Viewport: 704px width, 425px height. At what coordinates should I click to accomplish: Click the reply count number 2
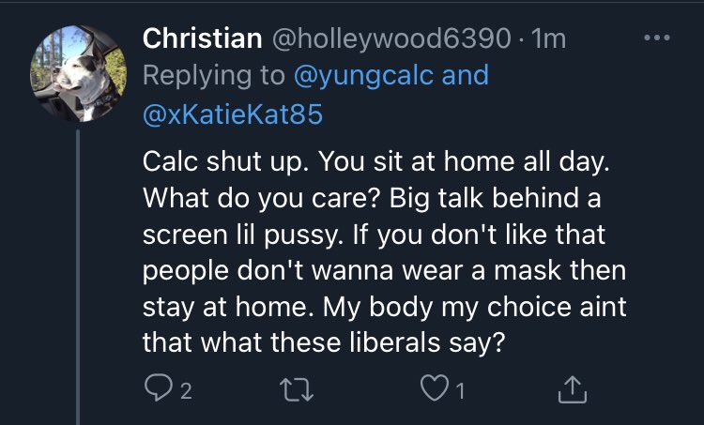coord(186,388)
